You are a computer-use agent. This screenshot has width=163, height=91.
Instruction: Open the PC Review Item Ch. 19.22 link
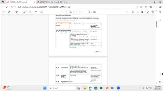(x=79, y=68)
